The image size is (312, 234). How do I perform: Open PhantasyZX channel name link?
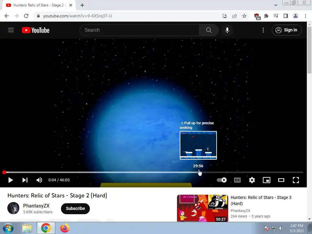[36, 206]
